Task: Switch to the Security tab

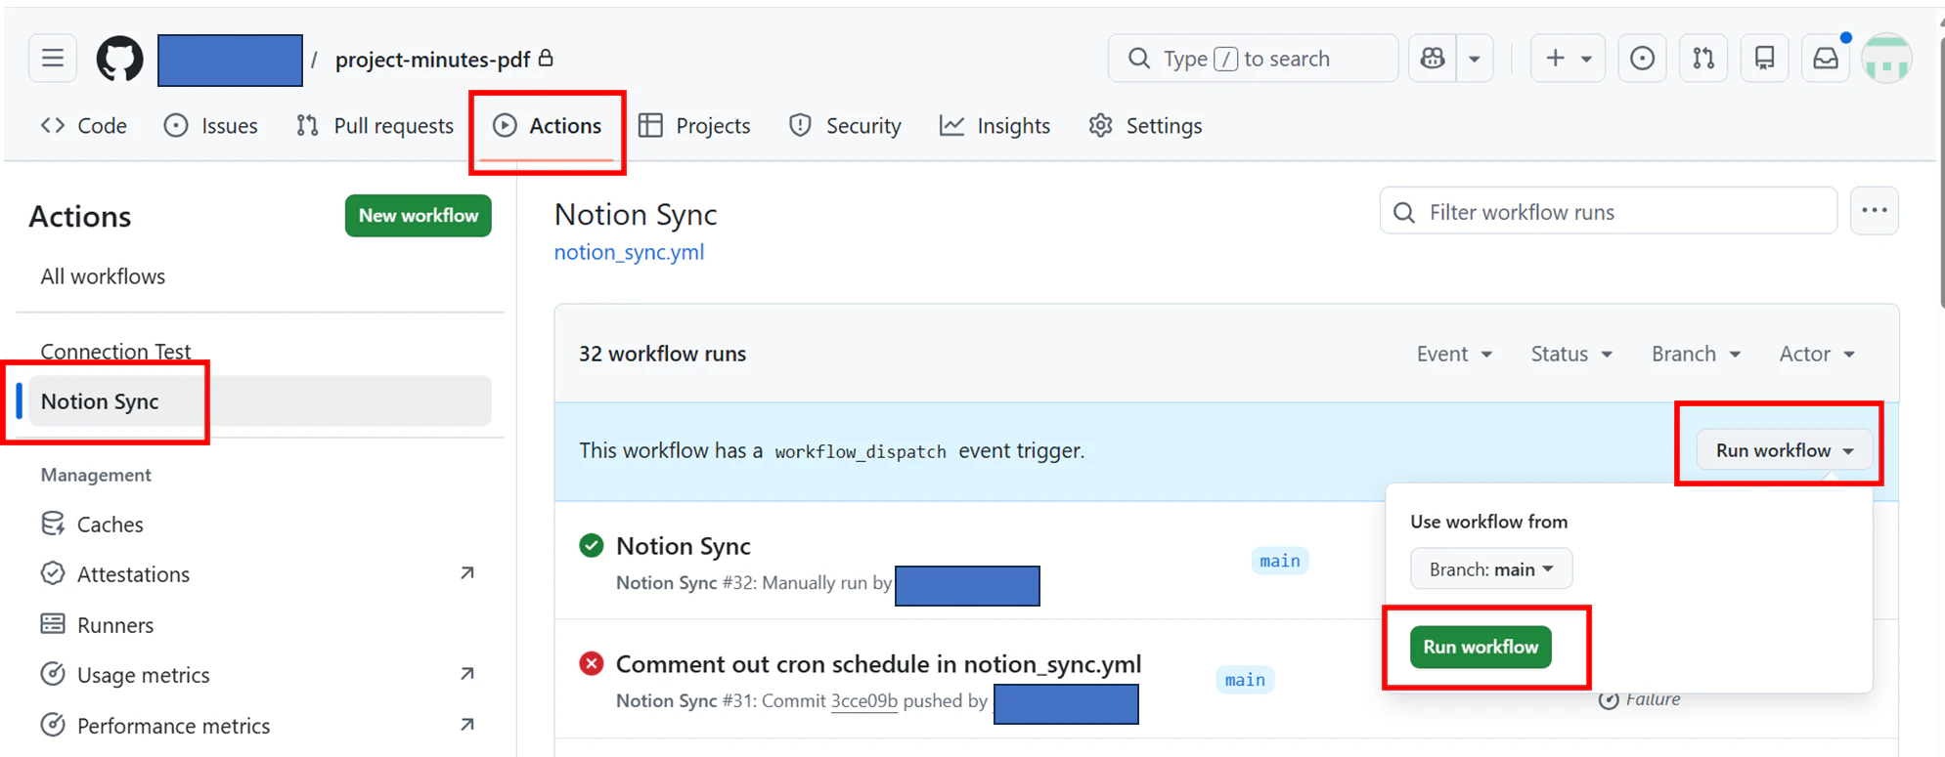Action: pos(845,126)
